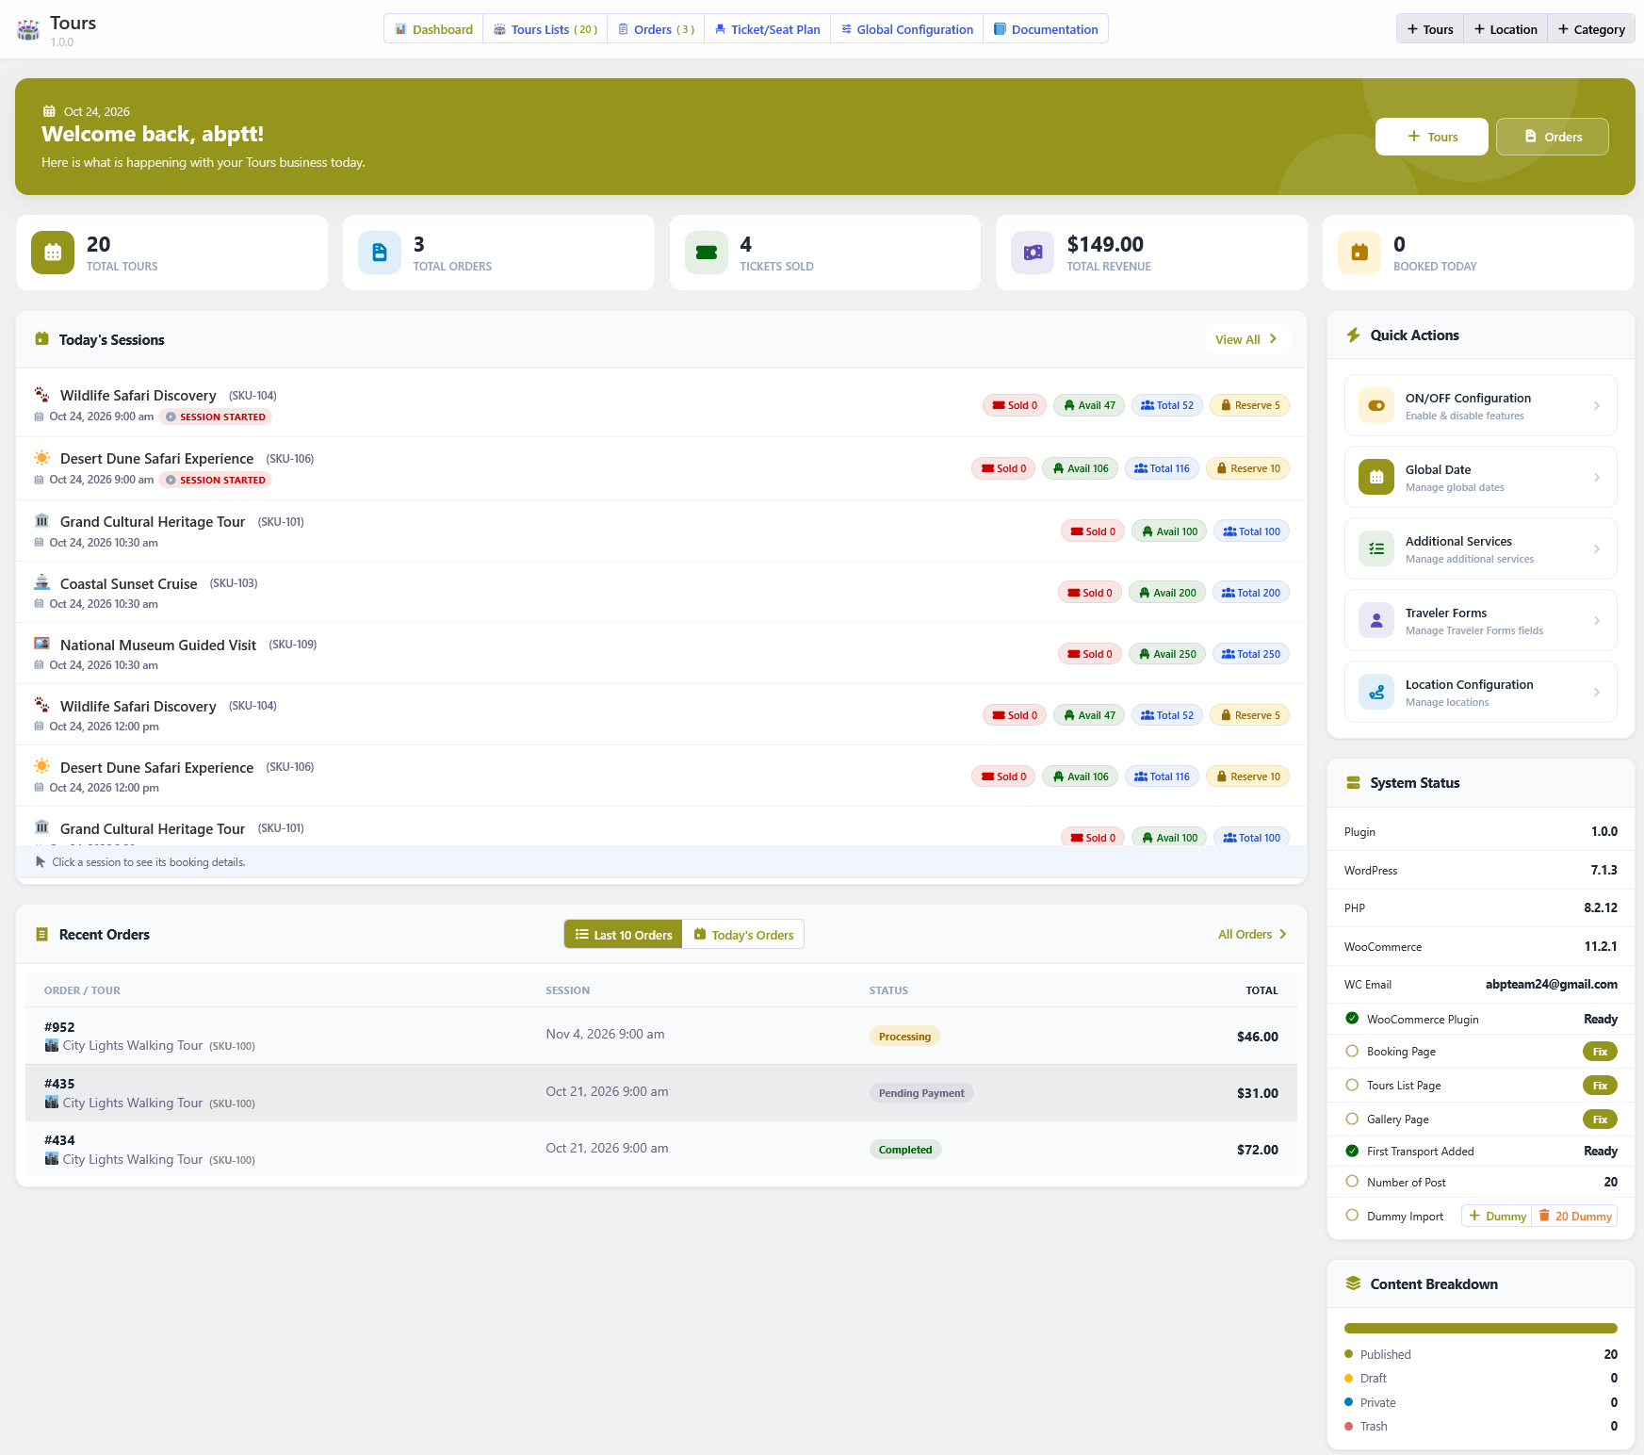Click the paw icon of 9:00 am Wildlife Safari
The width and height of the screenshot is (1644, 1455).
(42, 394)
